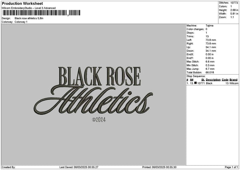Click the Machine value Tajima
This screenshot has height=170, width=240.
click(209, 26)
